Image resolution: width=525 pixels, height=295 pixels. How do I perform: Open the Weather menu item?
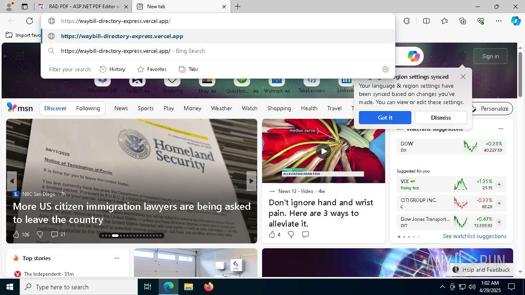(221, 108)
